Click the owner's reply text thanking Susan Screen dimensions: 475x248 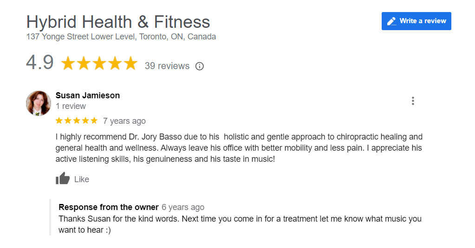(240, 224)
